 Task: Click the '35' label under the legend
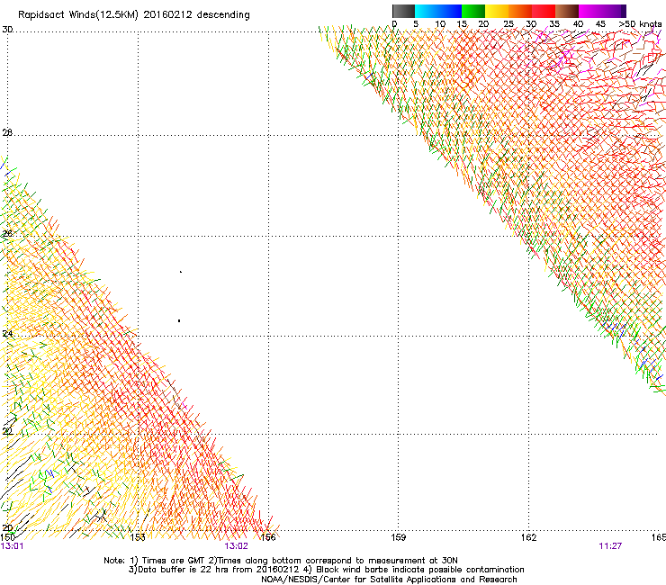coord(554,24)
